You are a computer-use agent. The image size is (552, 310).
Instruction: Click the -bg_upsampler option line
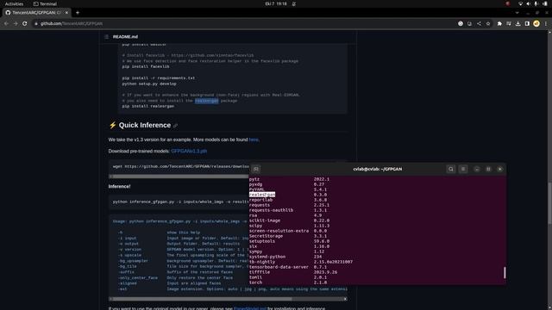(x=183, y=261)
